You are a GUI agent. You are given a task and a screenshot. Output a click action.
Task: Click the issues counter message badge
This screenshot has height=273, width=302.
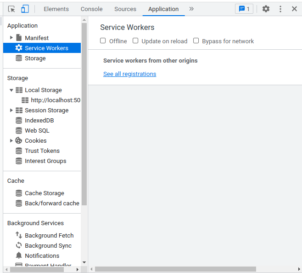coord(244,9)
